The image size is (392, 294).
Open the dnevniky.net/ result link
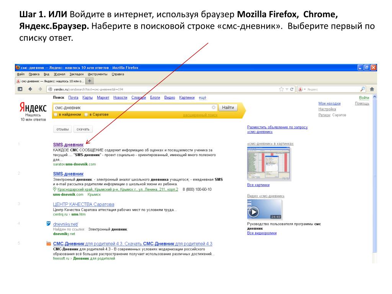click(x=65, y=224)
